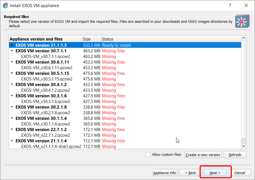
Task: Select EXOS VM version 22.7.1.2
Action: [41, 130]
